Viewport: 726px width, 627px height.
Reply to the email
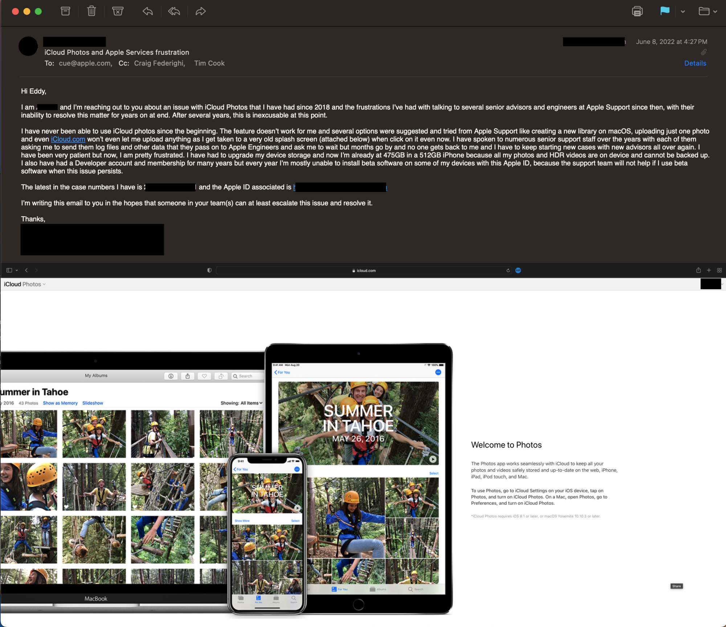coord(147,11)
